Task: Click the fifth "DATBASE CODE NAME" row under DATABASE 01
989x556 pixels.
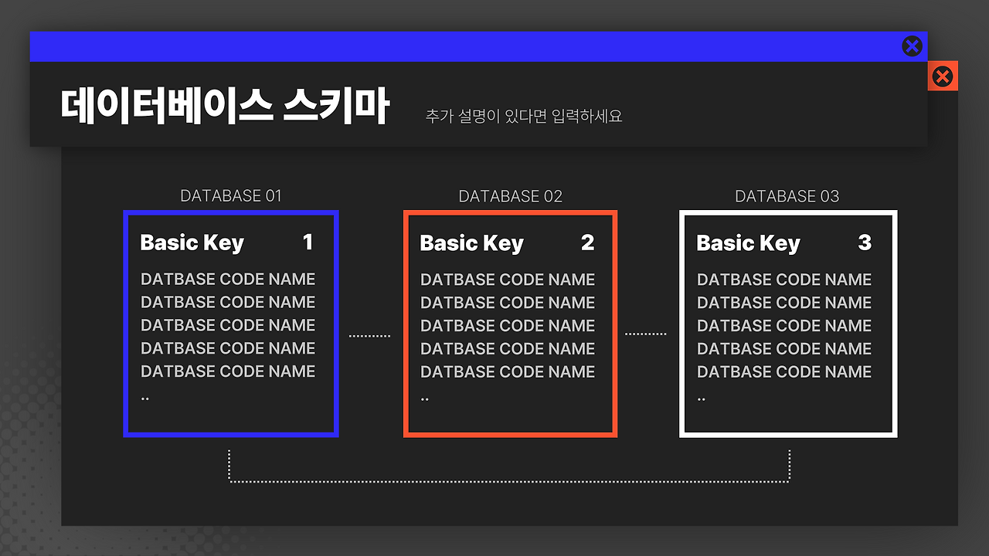Action: pyautogui.click(x=228, y=371)
